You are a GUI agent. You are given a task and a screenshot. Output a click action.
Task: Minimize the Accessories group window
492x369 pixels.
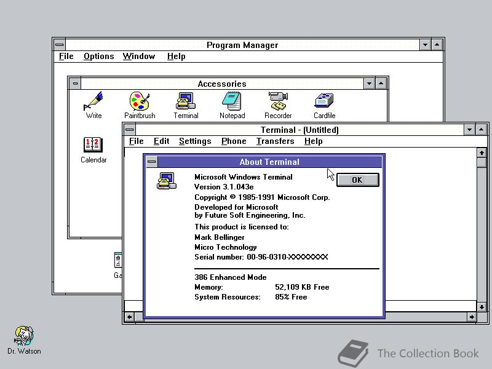click(369, 84)
